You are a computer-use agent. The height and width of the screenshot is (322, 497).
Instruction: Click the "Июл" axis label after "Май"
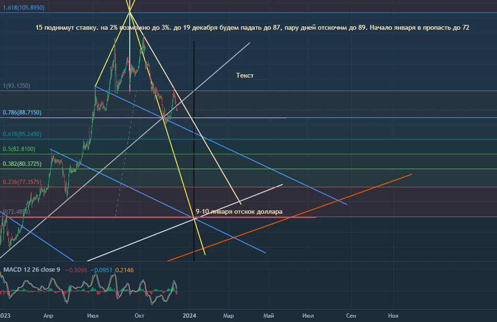[308, 316]
